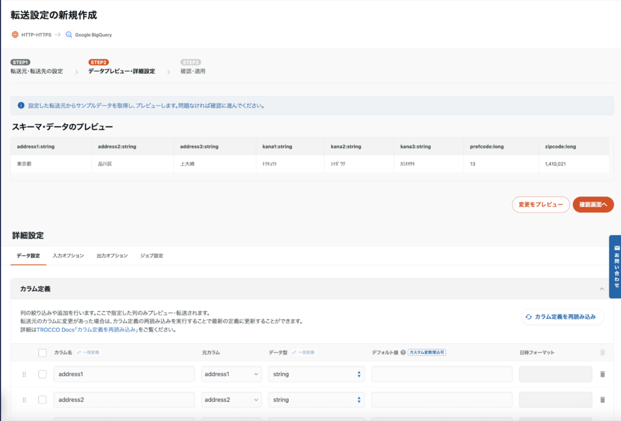Collapse the カラム定義 section
This screenshot has width=621, height=421.
[x=602, y=289]
